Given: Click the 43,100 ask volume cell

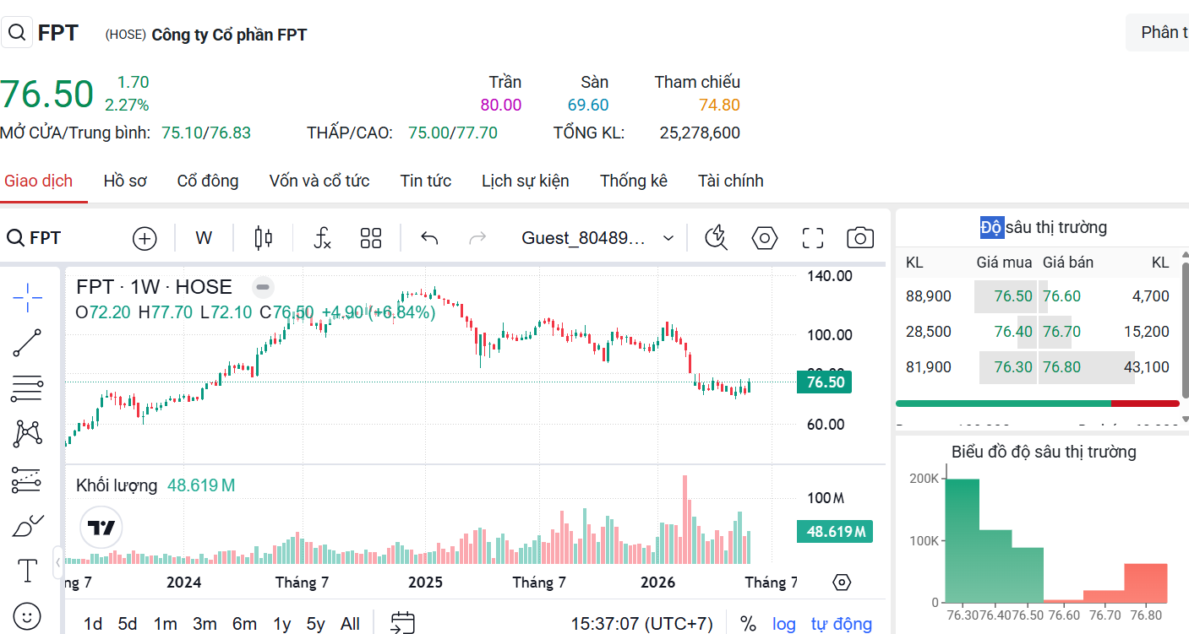Looking at the screenshot, I should tap(1147, 367).
